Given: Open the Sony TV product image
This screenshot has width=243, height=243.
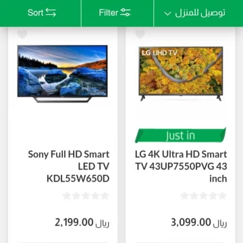Looking at the screenshot, I should pyautogui.click(x=63, y=74).
